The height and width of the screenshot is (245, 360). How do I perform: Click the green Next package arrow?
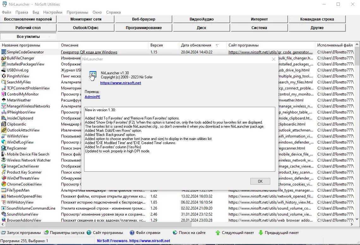218,233
